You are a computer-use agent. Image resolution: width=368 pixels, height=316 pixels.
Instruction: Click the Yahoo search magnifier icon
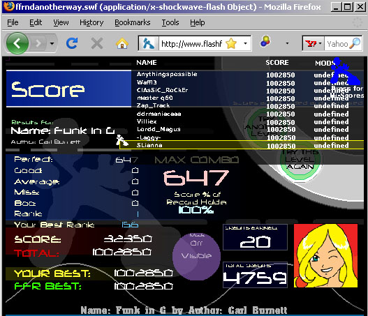point(355,43)
